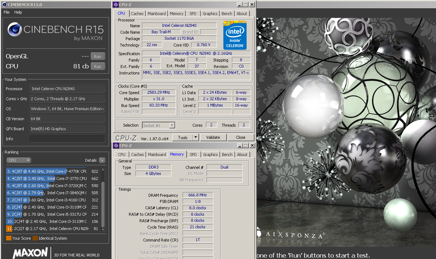Select the i3-3110M ranking row scoring 106
The height and width of the screenshot is (259, 436).
(x=53, y=221)
